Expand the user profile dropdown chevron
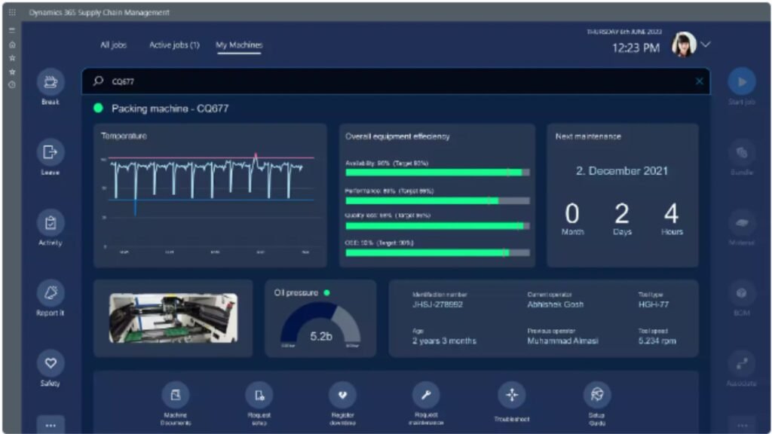This screenshot has width=772, height=434. pos(706,45)
